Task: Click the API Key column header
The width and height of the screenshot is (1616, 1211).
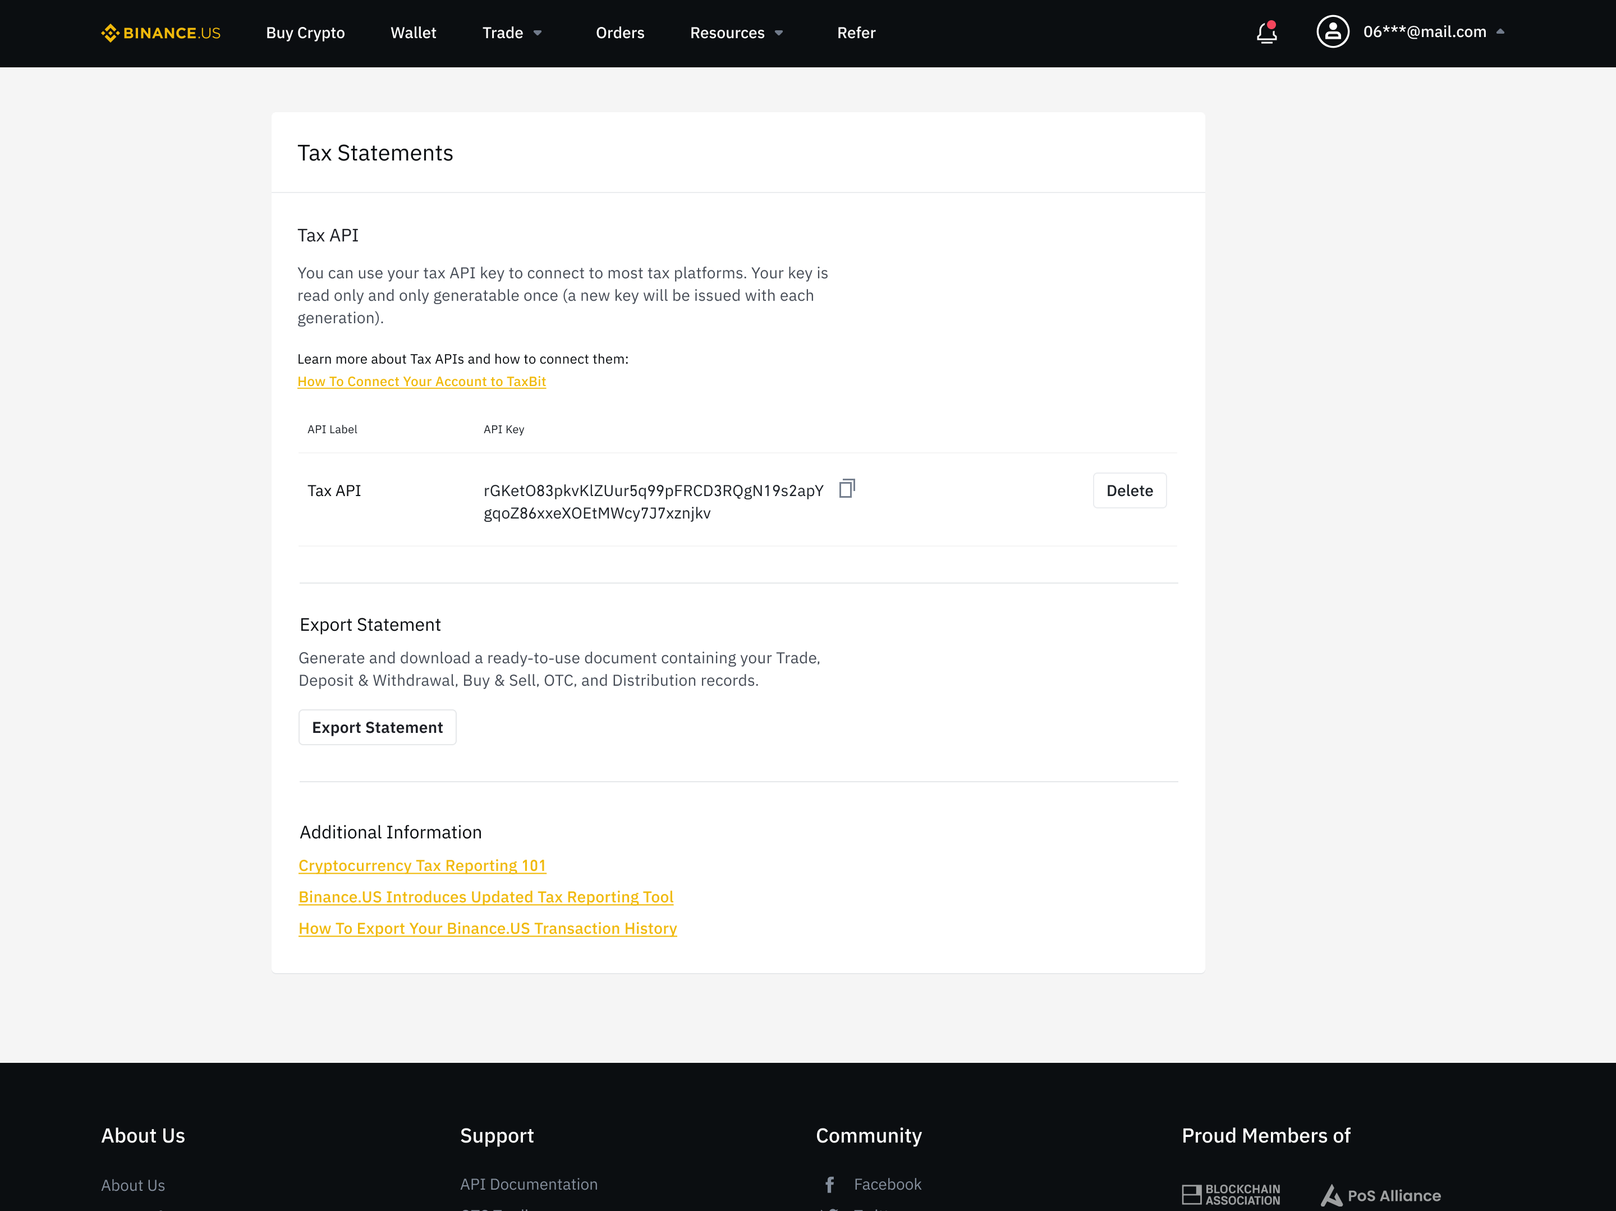Action: click(x=503, y=430)
